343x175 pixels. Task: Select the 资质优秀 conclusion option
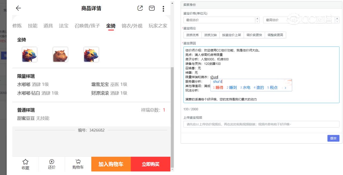click(x=192, y=35)
